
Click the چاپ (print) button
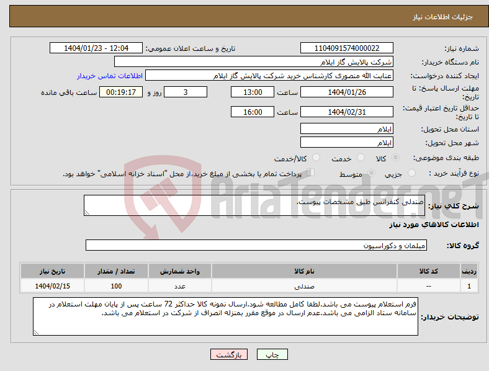click(x=272, y=354)
